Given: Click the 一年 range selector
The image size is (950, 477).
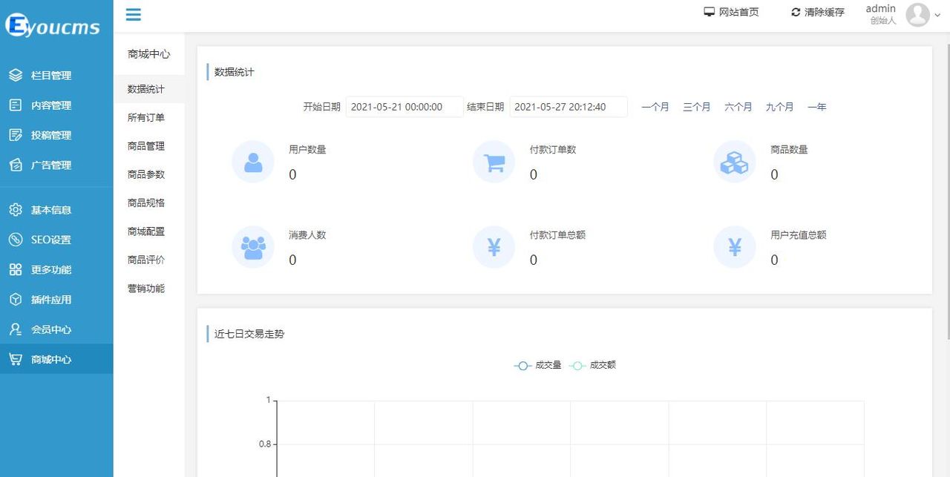Looking at the screenshot, I should point(817,106).
